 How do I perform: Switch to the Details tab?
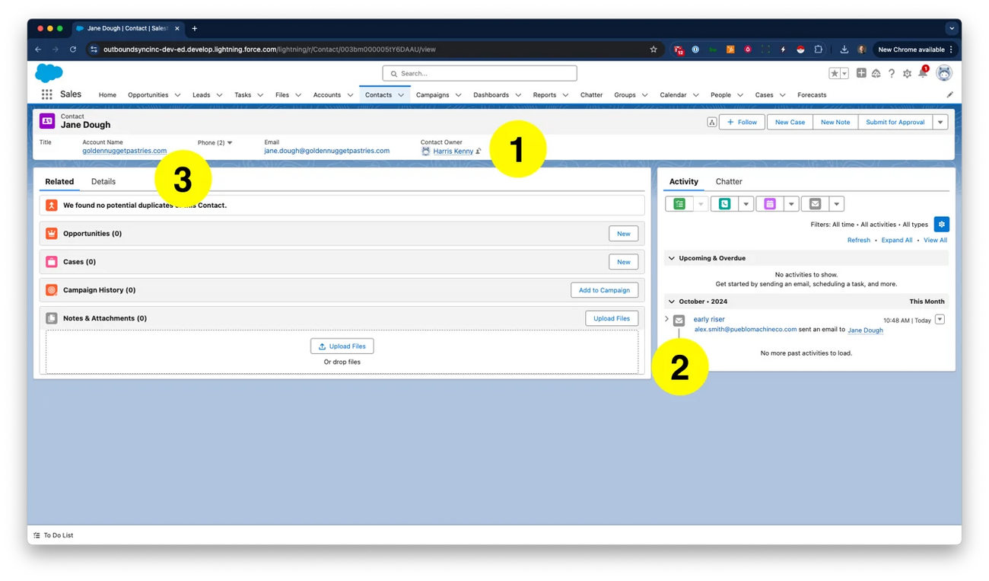103,181
